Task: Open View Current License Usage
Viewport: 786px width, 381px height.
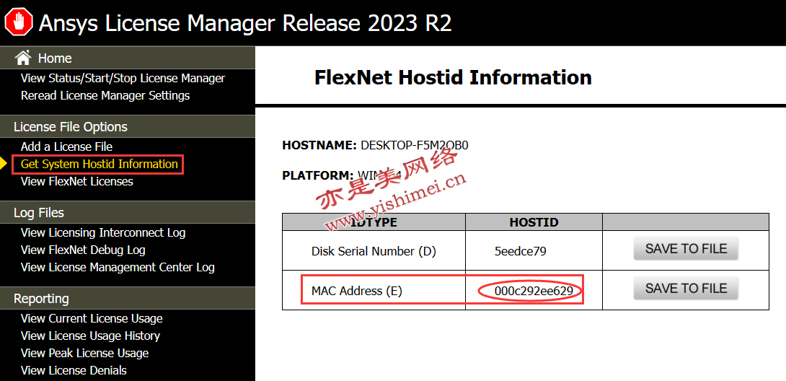Action: click(x=92, y=318)
